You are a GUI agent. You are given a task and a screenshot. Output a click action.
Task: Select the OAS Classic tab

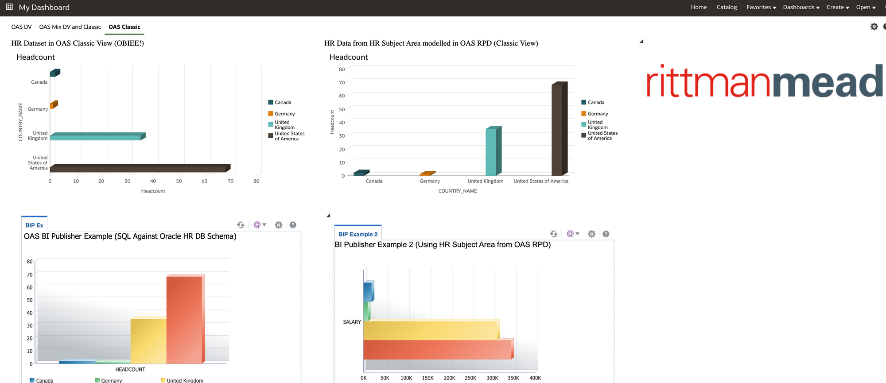[124, 27]
